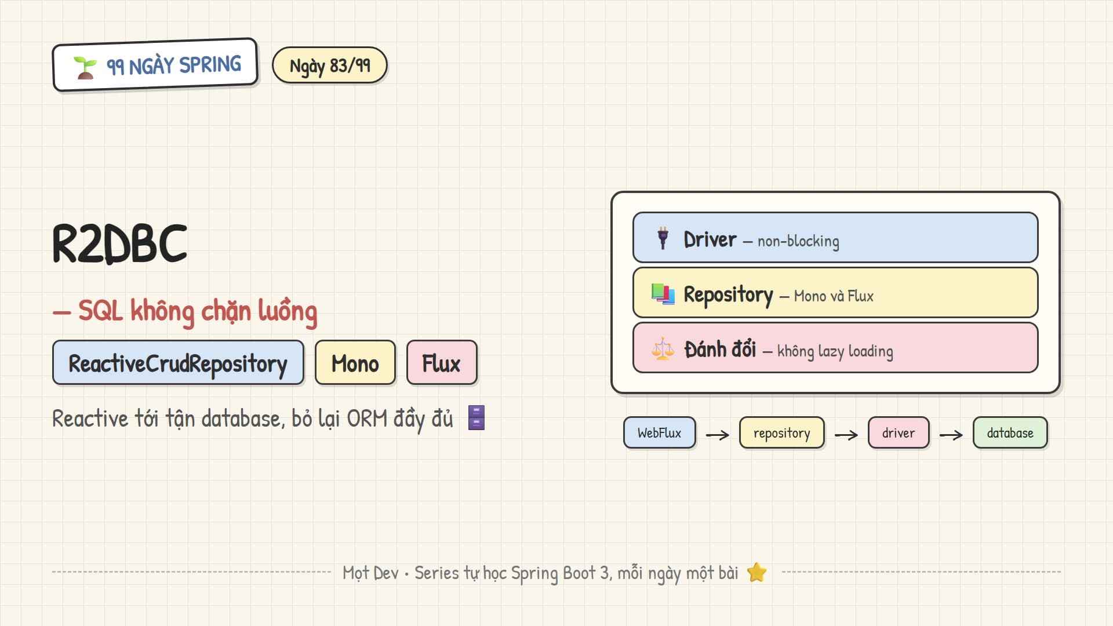This screenshot has width=1113, height=626.
Task: Click the arrow between driver and database
Action: tap(951, 435)
